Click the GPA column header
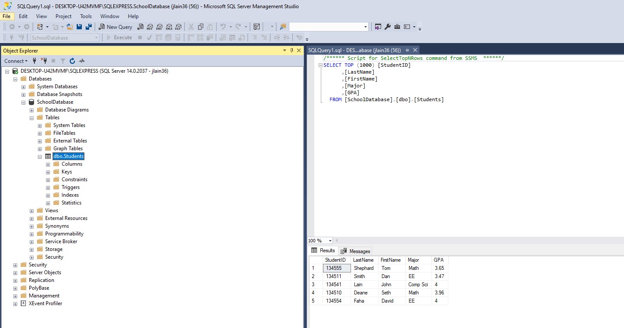The height and width of the screenshot is (328, 624). tap(440, 260)
